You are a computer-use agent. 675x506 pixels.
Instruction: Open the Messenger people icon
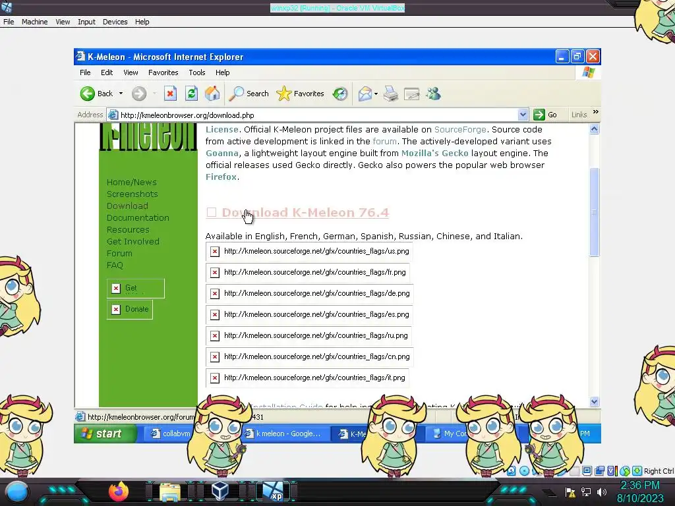(x=434, y=94)
